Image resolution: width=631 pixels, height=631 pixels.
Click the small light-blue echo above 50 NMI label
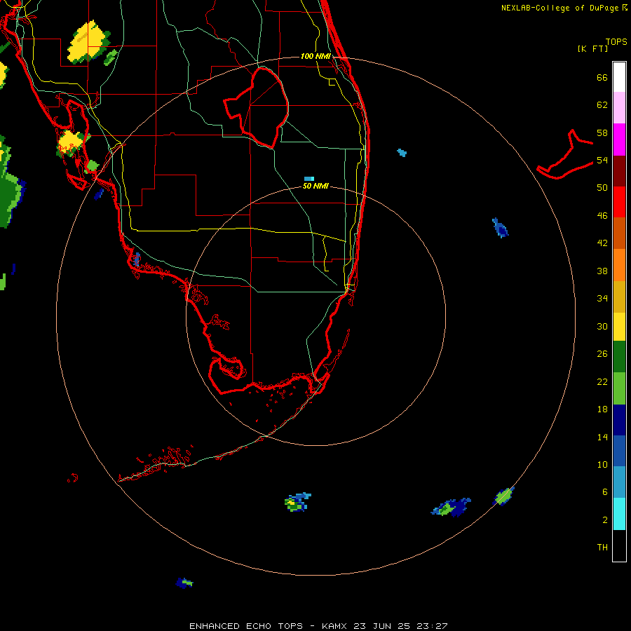[x=309, y=179]
